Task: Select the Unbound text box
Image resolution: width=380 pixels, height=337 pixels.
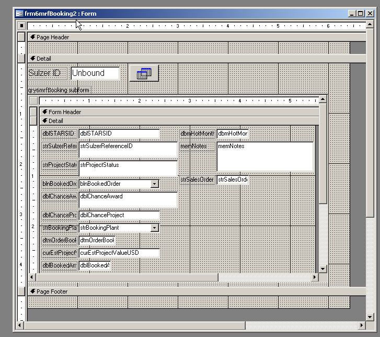Action: (95, 73)
